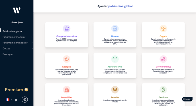Click the Premium badge icon
This screenshot has height=106, width=196.
click(x=26, y=90)
